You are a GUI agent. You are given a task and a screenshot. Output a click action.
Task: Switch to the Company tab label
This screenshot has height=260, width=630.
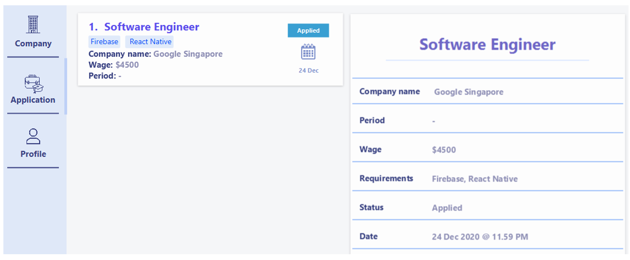tap(33, 43)
